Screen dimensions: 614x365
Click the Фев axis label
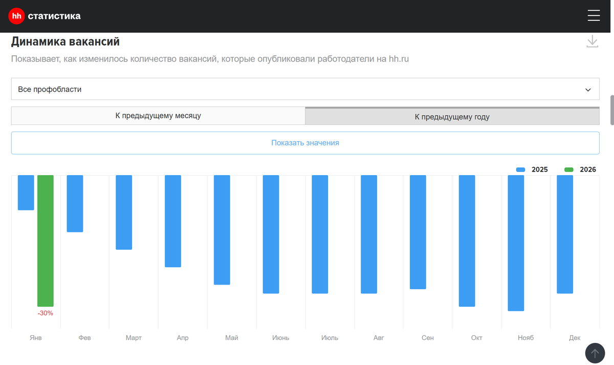85,338
